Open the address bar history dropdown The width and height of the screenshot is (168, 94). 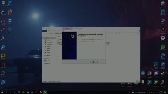click(117, 34)
